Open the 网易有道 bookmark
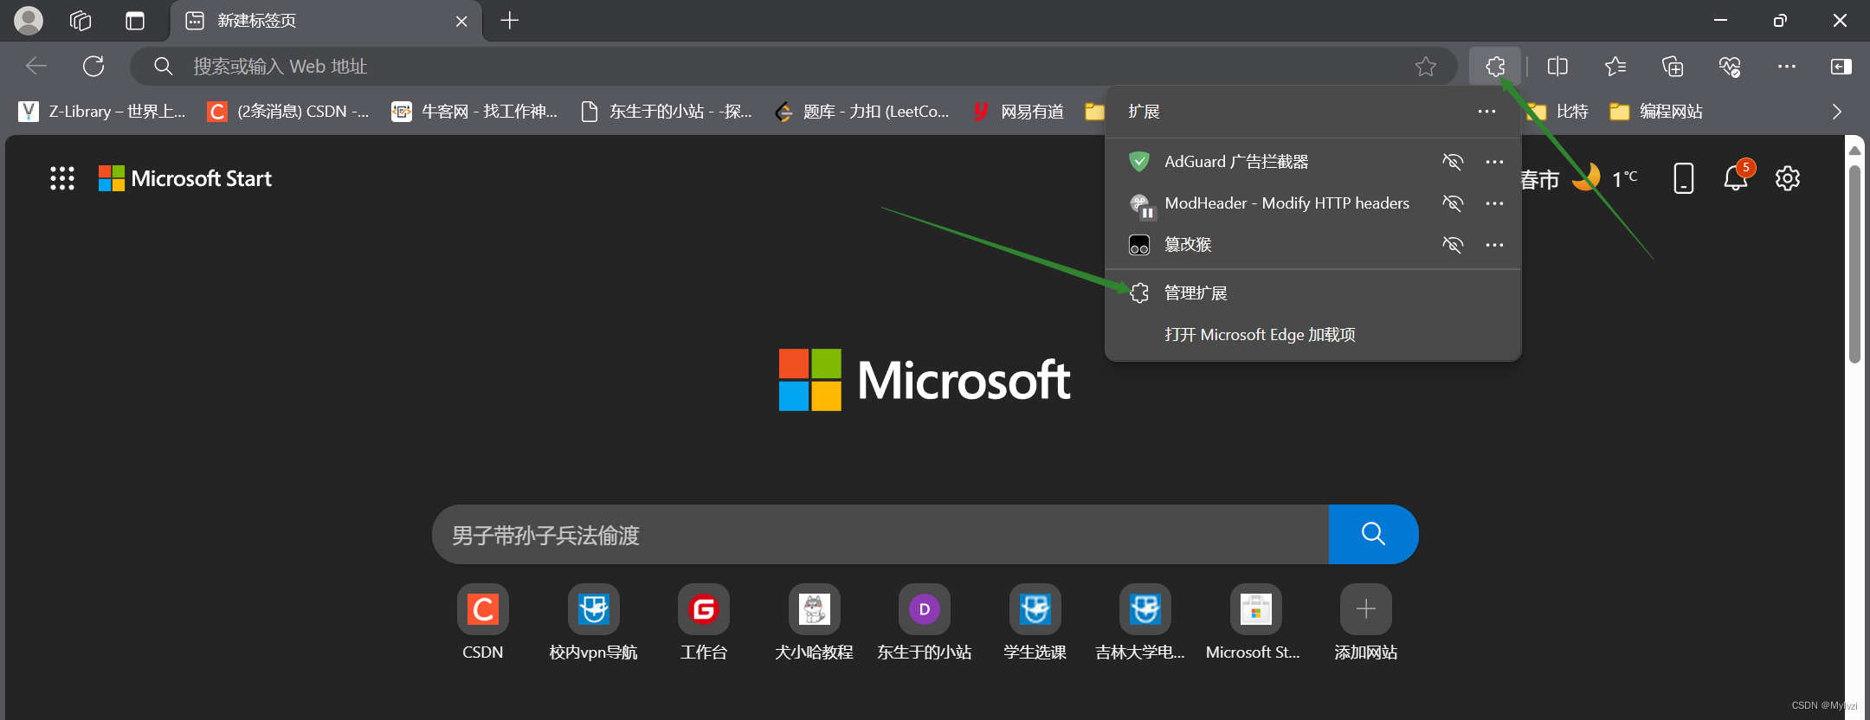The height and width of the screenshot is (720, 1870). (1018, 112)
